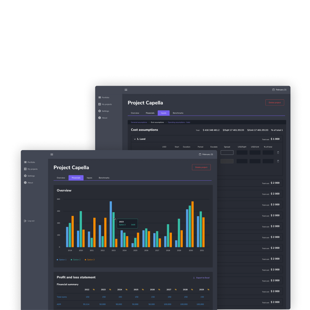Toggle Option 2 series in chart legend
The height and width of the screenshot is (310, 310).
click(x=76, y=260)
